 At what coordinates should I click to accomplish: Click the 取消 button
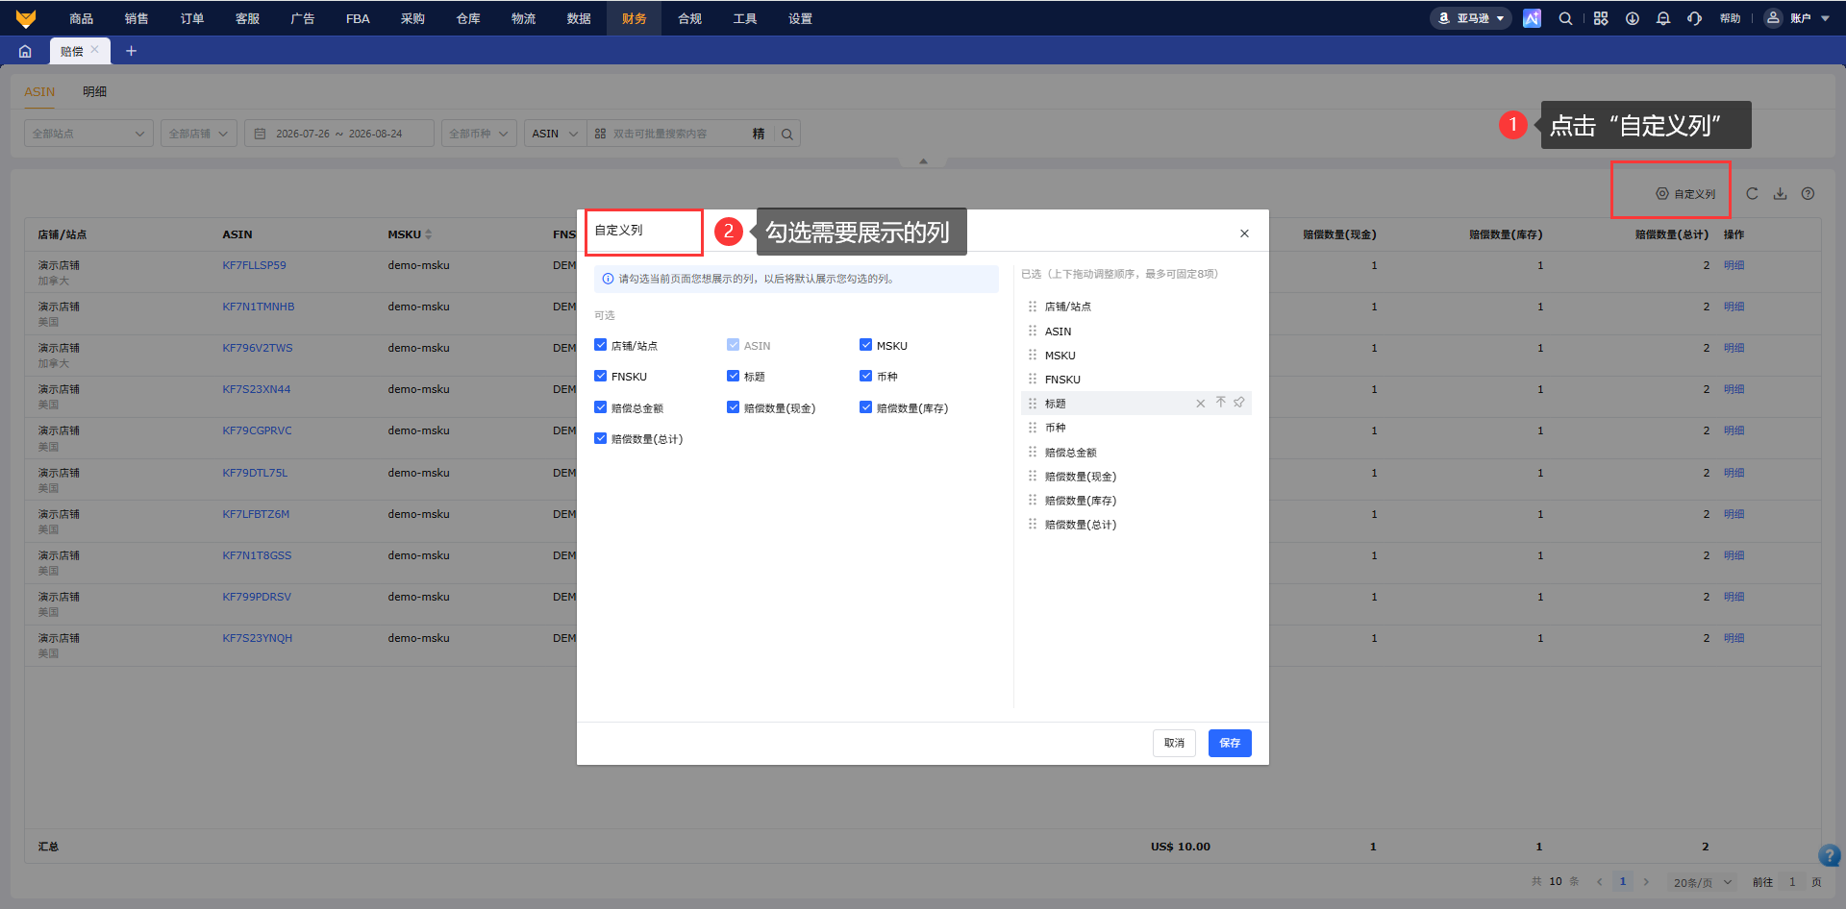1174,743
